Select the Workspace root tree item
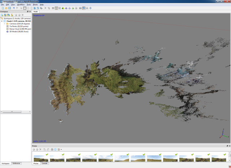Screen dimensions: 231x168 [x=16, y=18]
